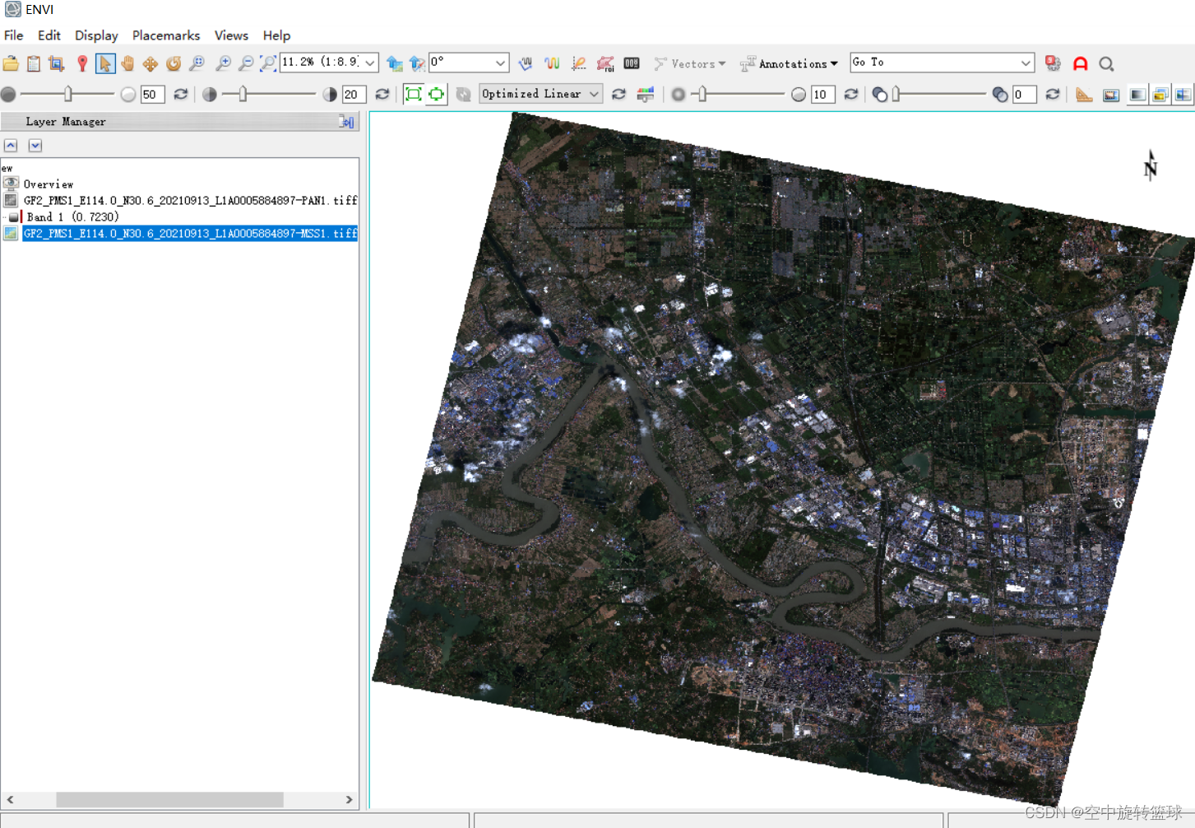Open a file with the folder icon
The image size is (1195, 828).
(11, 63)
